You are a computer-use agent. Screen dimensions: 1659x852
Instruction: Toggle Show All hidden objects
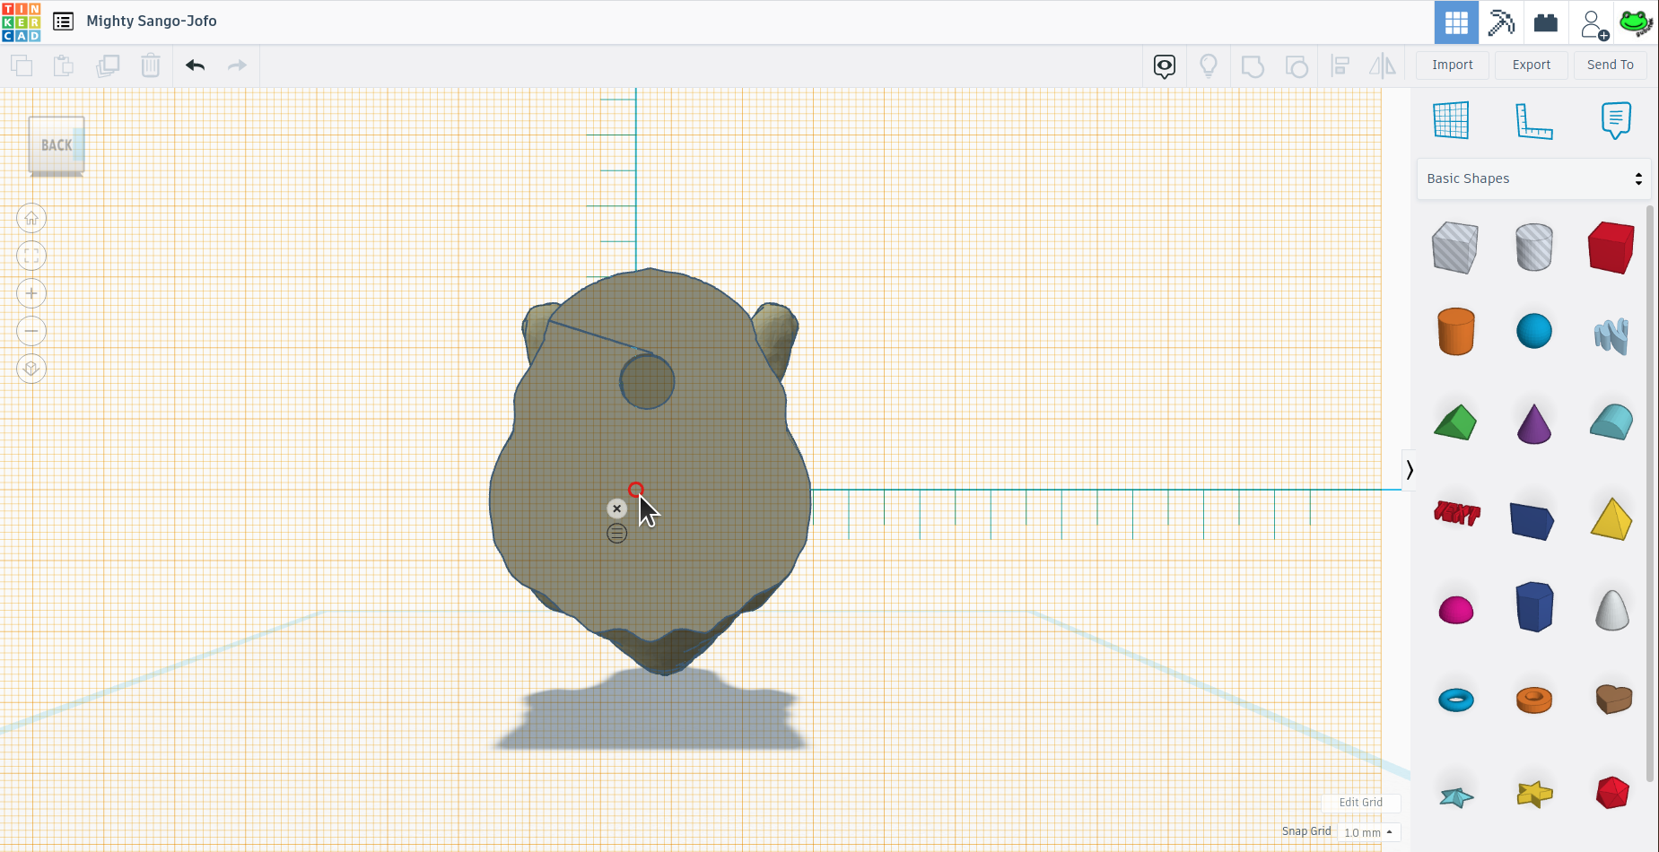pos(1163,65)
